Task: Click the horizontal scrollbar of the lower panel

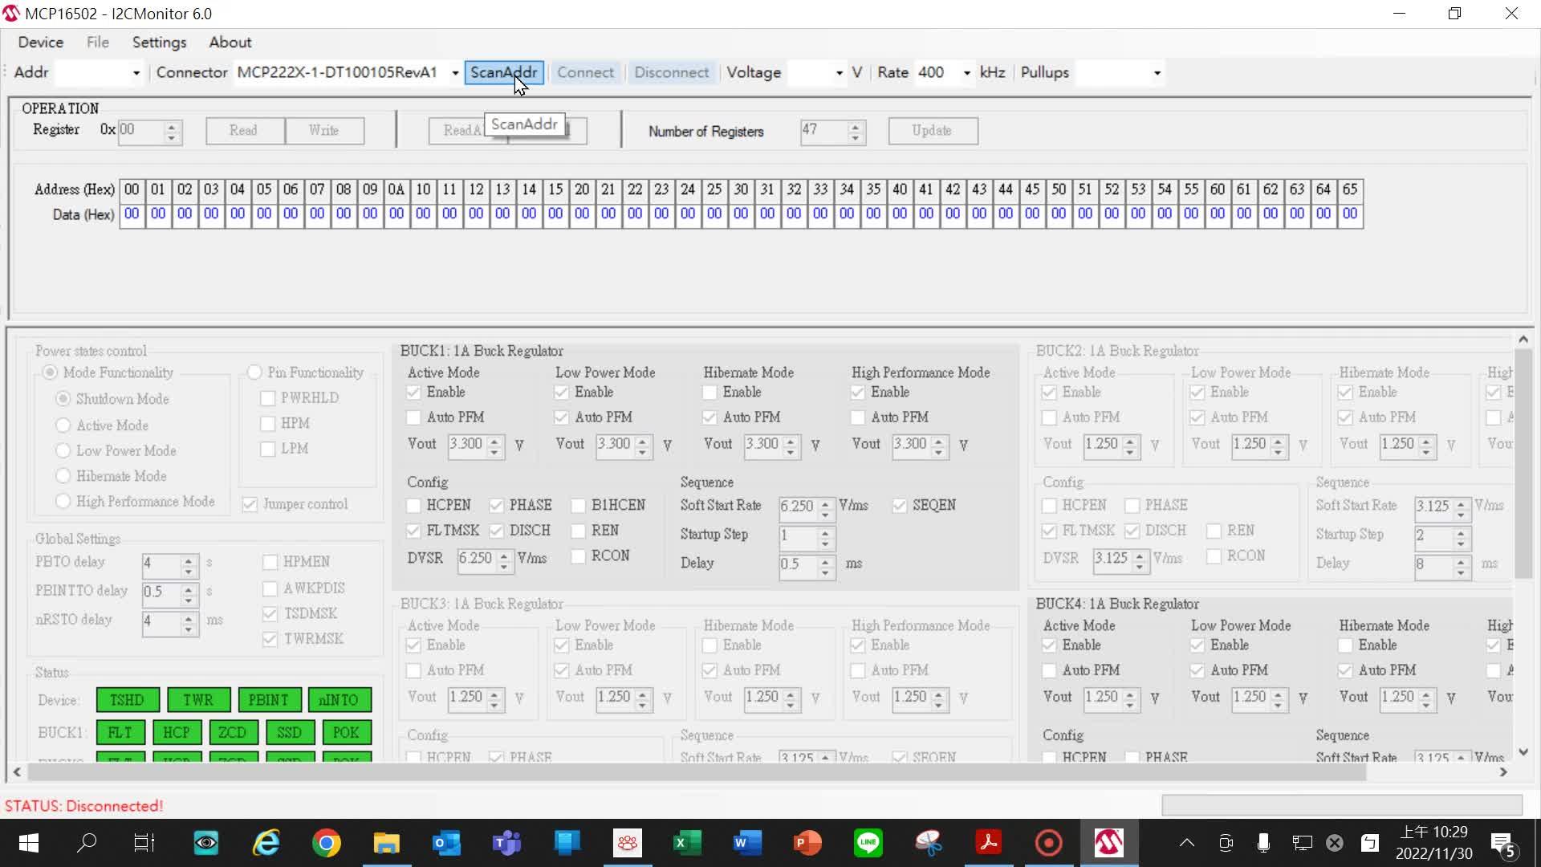Action: 697,772
